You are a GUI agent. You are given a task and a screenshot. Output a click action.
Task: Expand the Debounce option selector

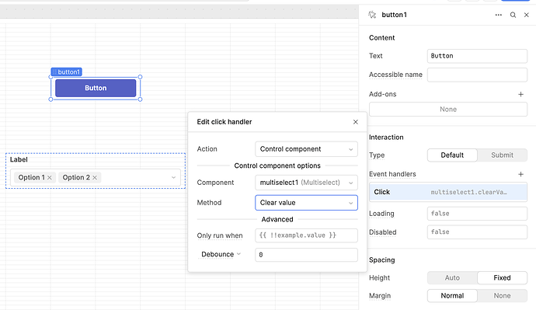(221, 254)
